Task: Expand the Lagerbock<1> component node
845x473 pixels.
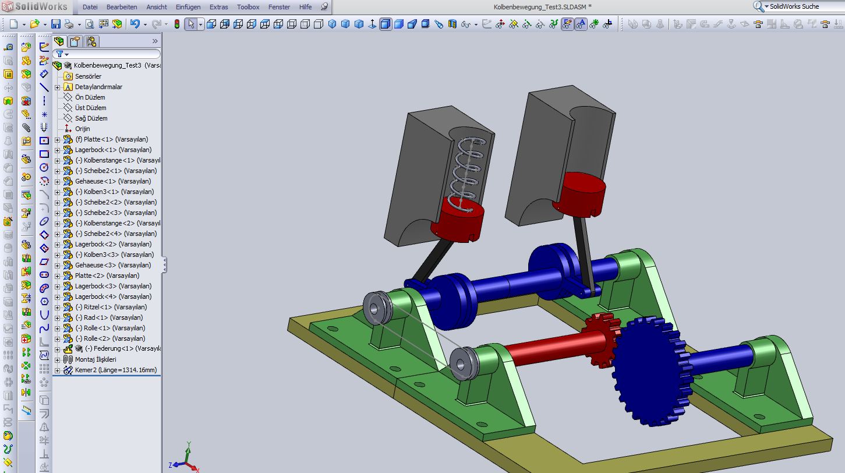Action: (x=57, y=150)
